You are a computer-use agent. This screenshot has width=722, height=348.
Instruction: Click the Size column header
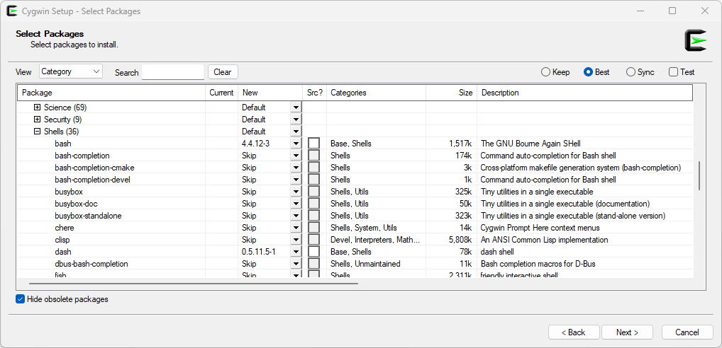pyautogui.click(x=451, y=93)
